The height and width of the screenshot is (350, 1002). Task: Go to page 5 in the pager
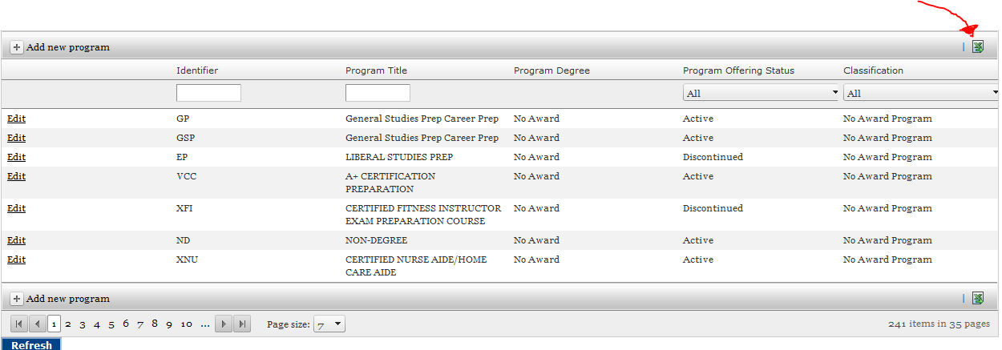coord(111,324)
